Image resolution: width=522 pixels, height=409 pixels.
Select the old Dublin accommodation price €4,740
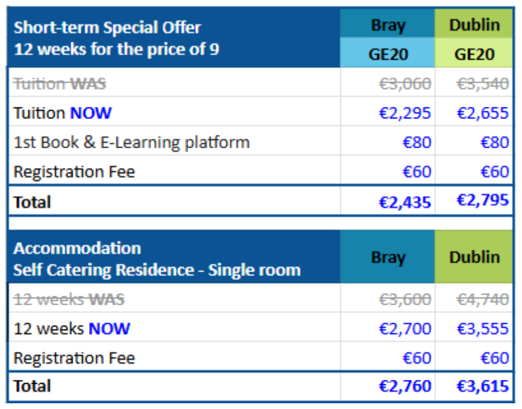[x=483, y=299]
